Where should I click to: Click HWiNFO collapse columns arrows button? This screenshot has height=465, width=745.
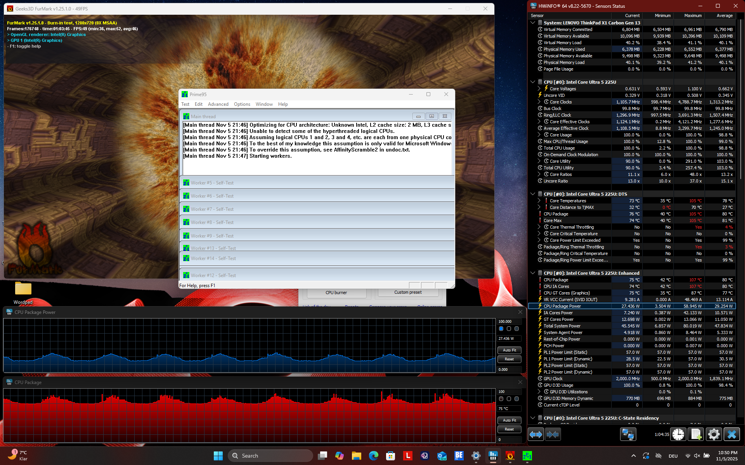[x=553, y=434]
